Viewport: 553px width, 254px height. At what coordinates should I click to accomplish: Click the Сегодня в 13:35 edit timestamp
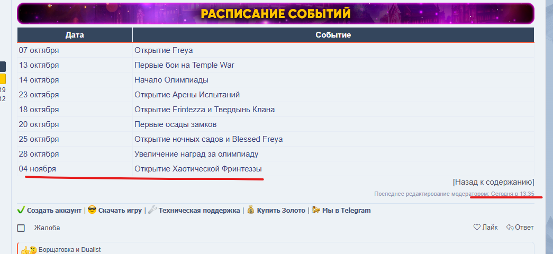coord(512,194)
